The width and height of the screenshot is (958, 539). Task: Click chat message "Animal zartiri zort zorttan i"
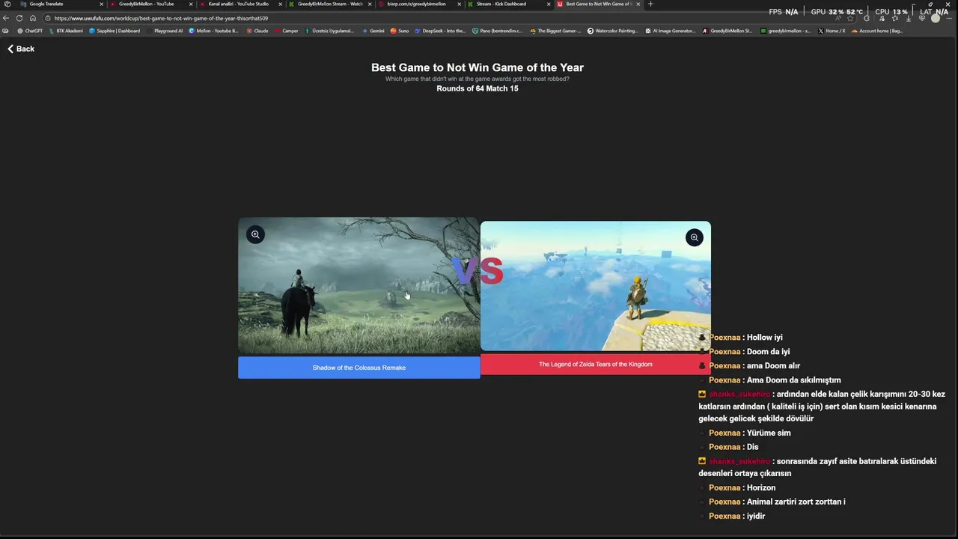coord(796,502)
